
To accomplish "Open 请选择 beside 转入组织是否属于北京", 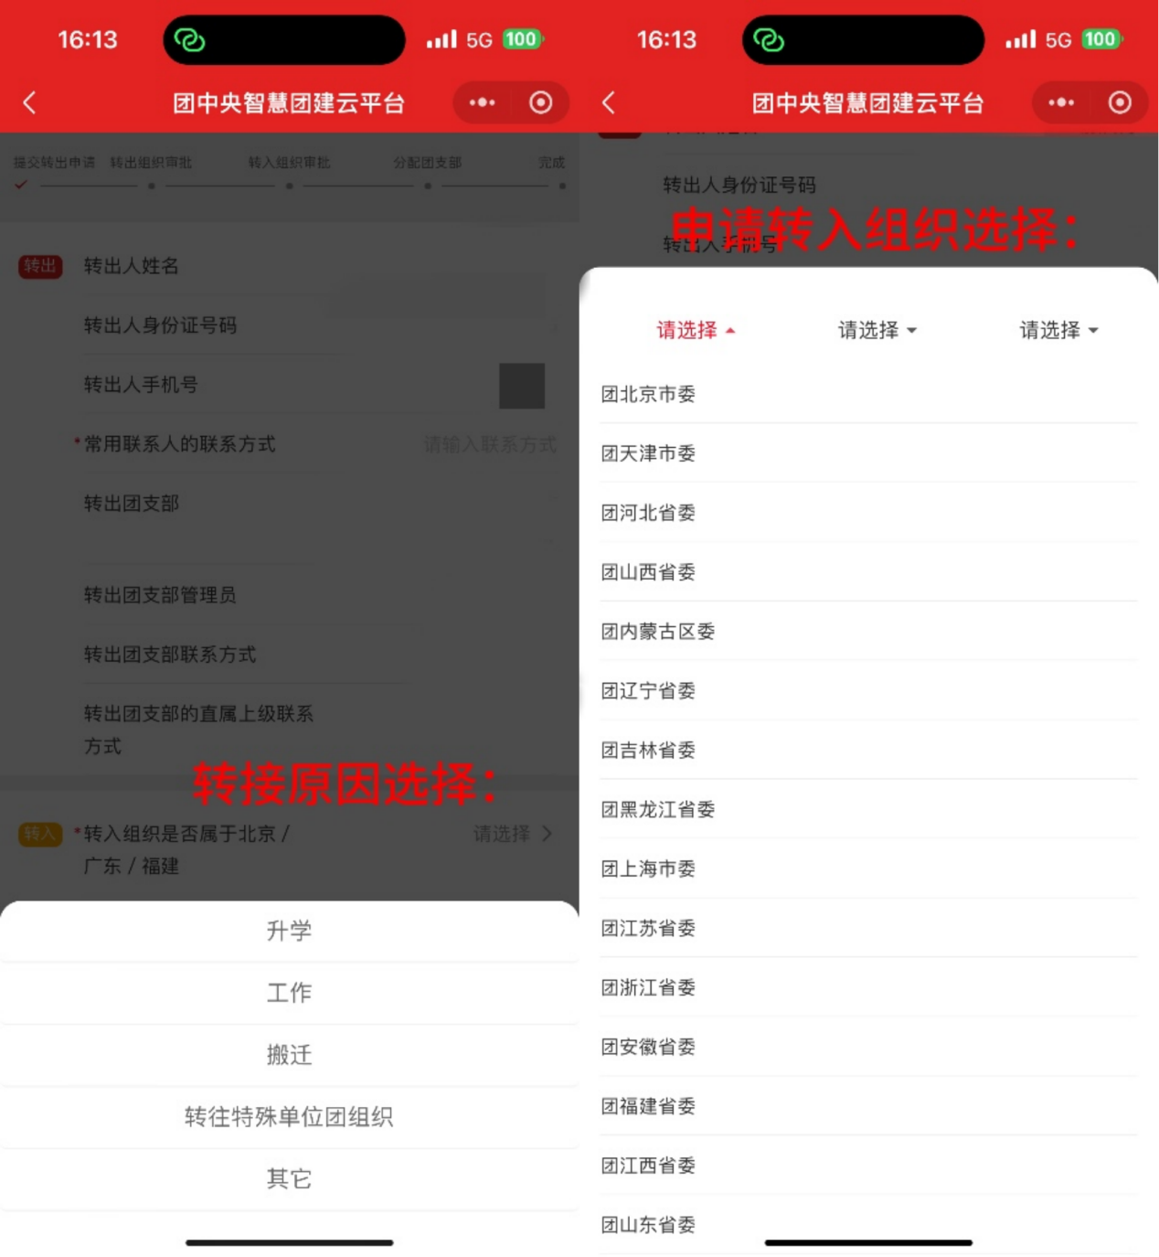I will click(x=512, y=834).
